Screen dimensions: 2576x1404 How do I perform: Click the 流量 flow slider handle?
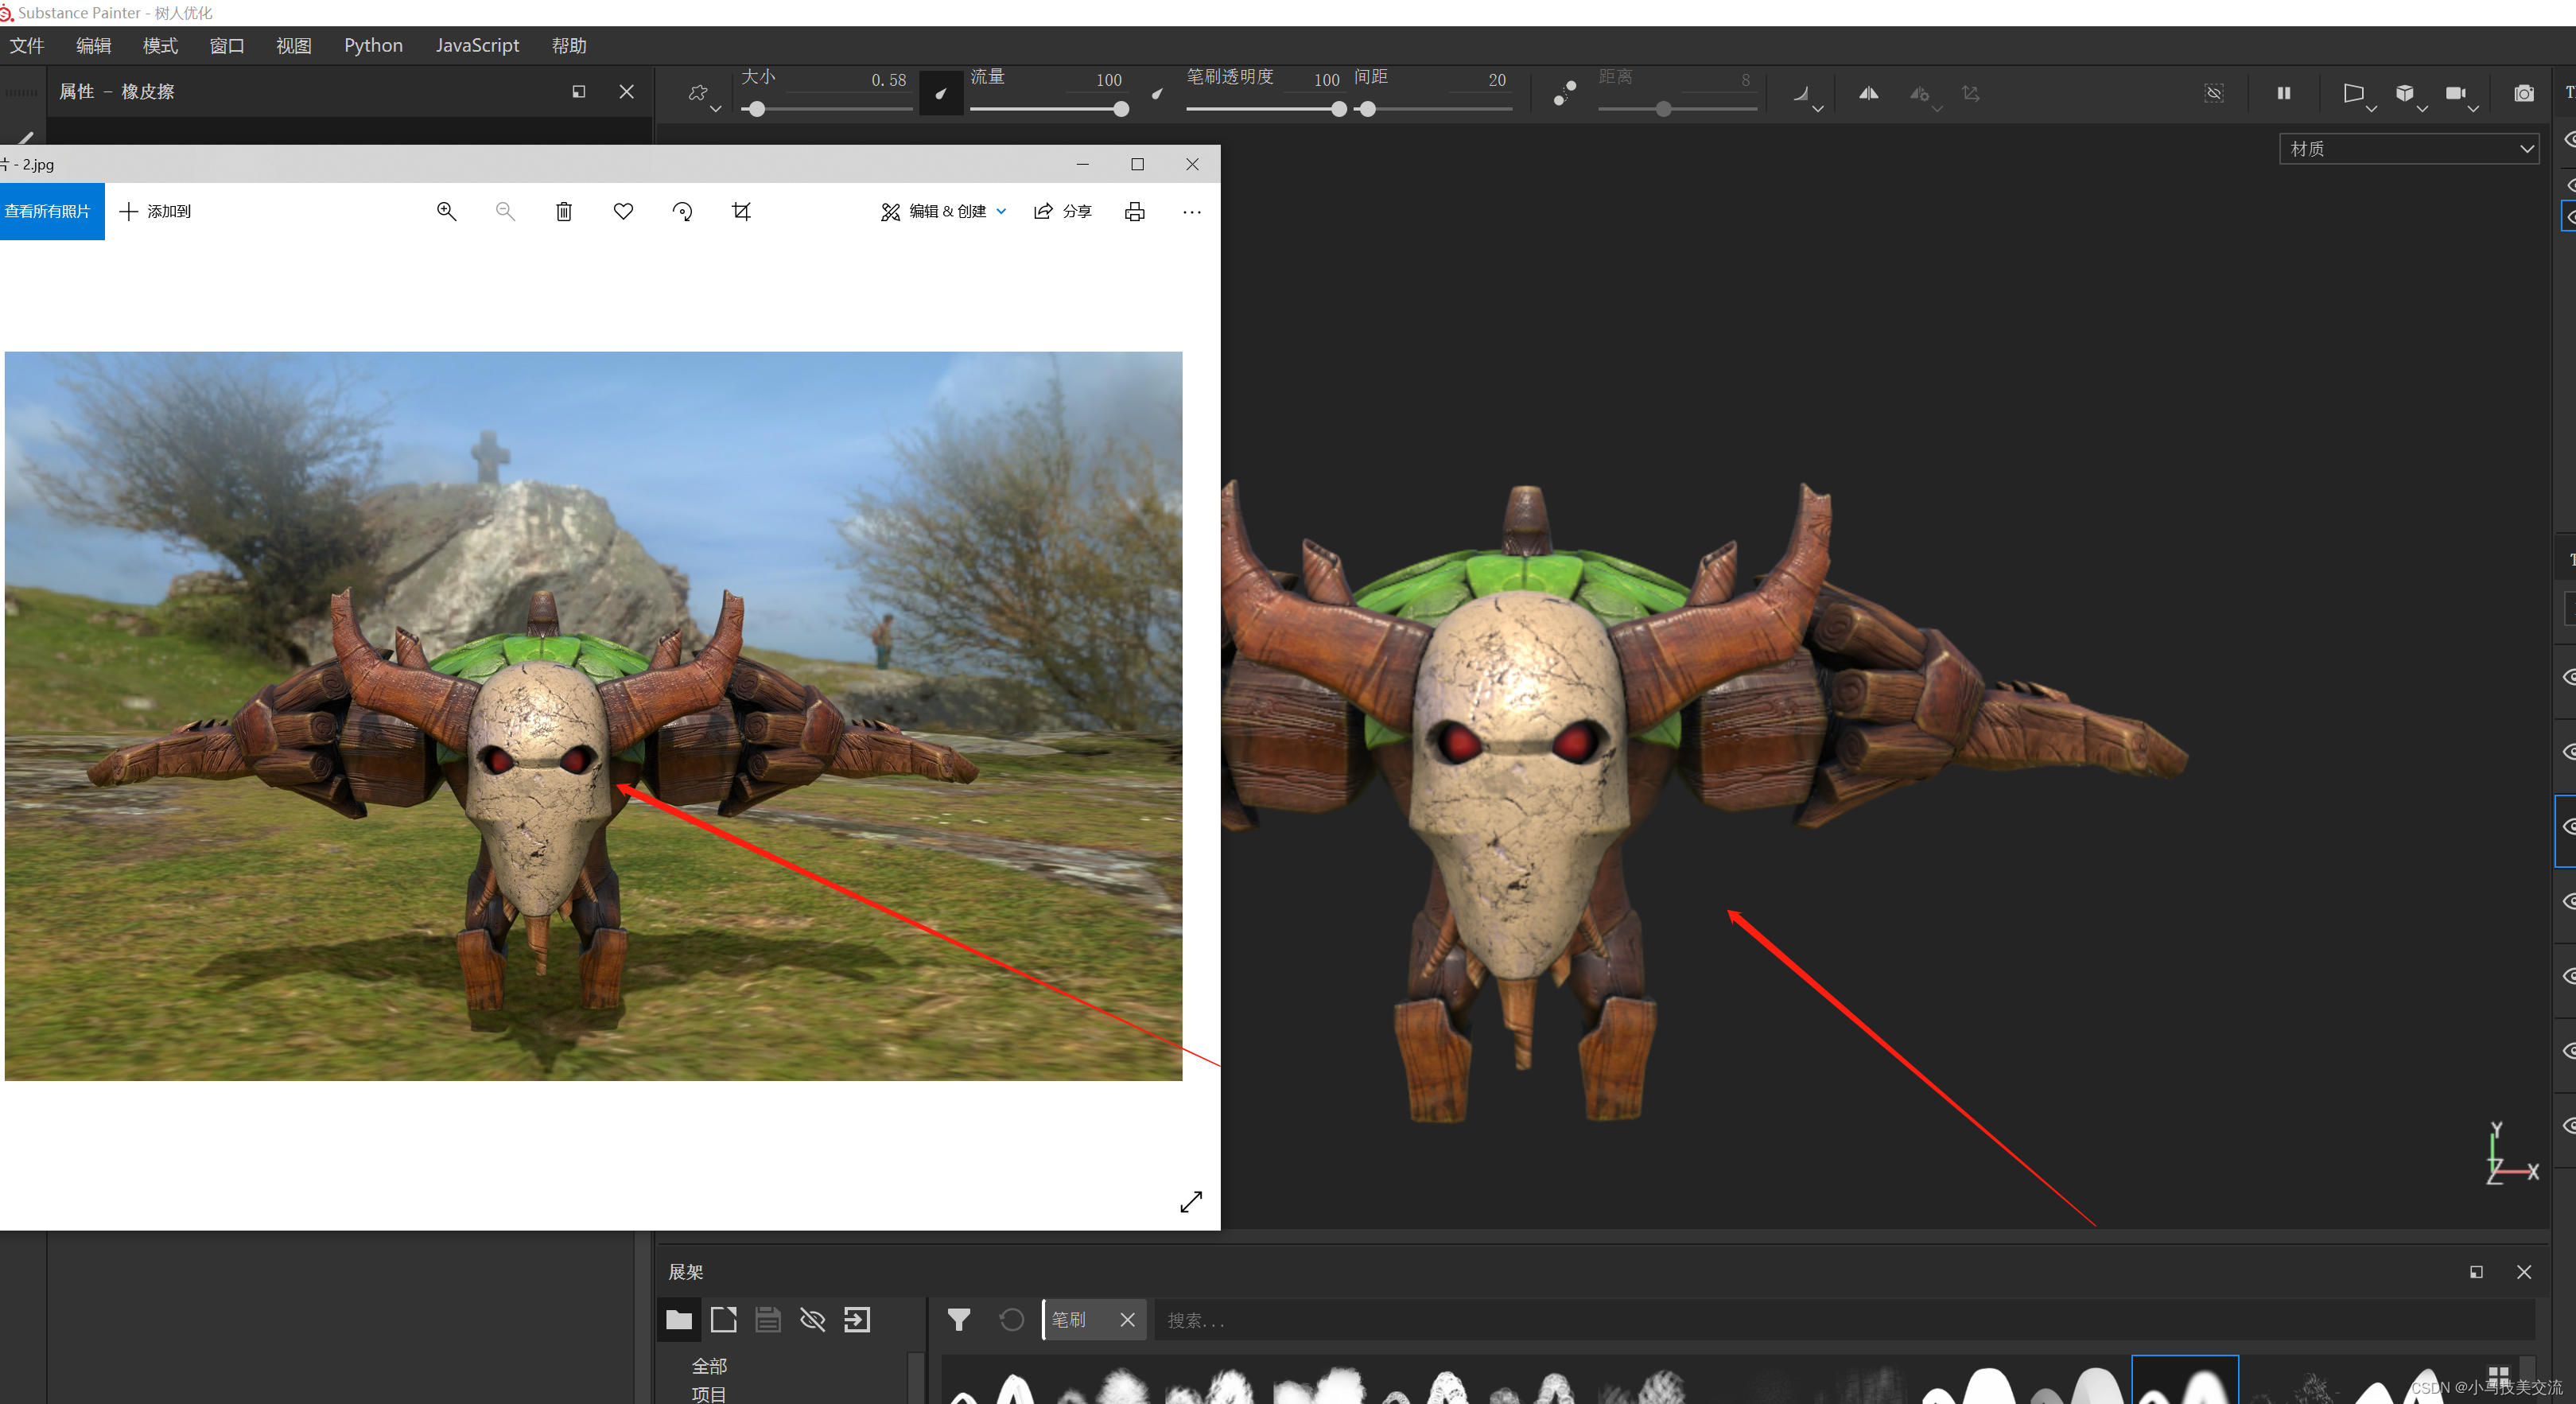coord(1121,109)
